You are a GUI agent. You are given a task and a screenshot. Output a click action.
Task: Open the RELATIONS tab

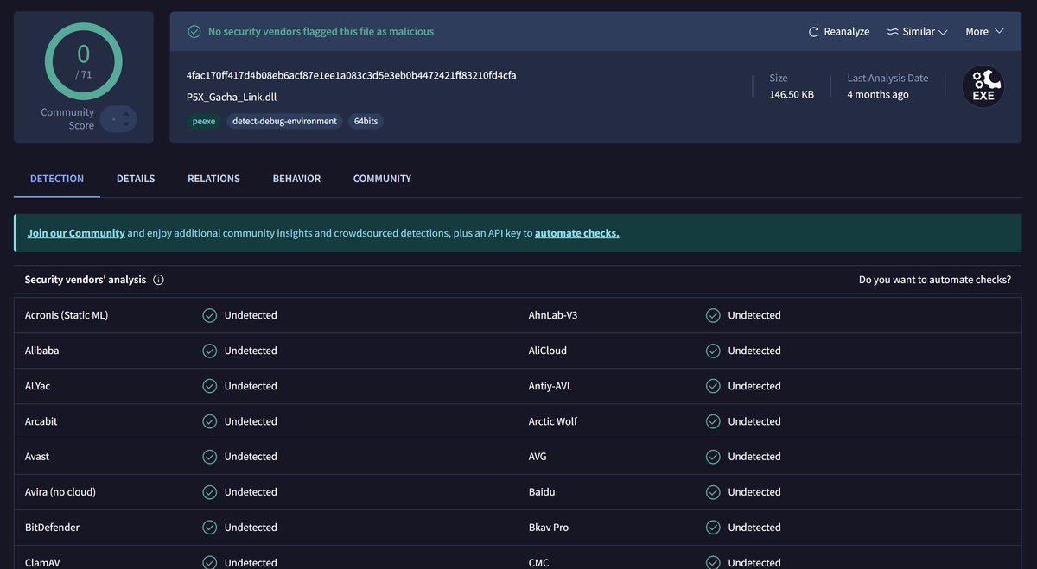(213, 179)
